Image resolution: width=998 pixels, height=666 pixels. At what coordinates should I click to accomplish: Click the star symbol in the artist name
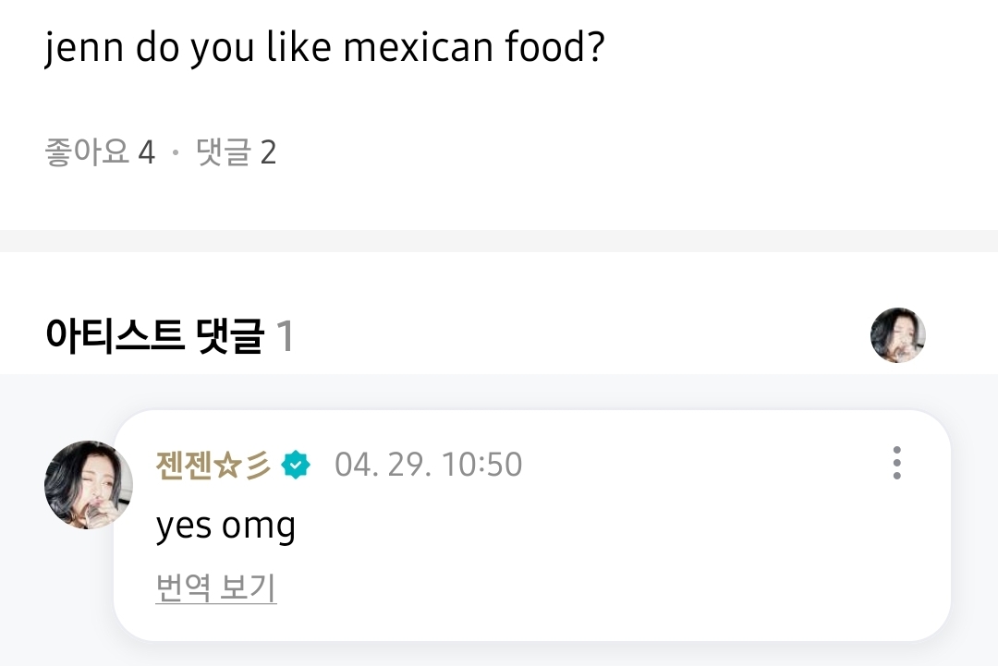point(227,464)
